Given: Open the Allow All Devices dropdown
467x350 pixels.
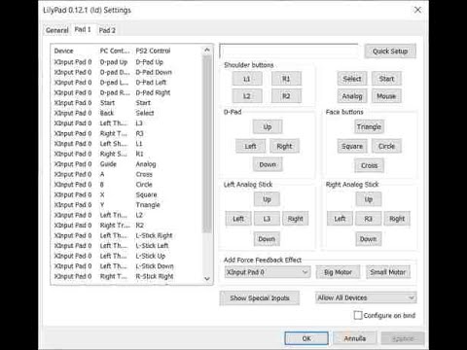Looking at the screenshot, I should pyautogui.click(x=366, y=297).
